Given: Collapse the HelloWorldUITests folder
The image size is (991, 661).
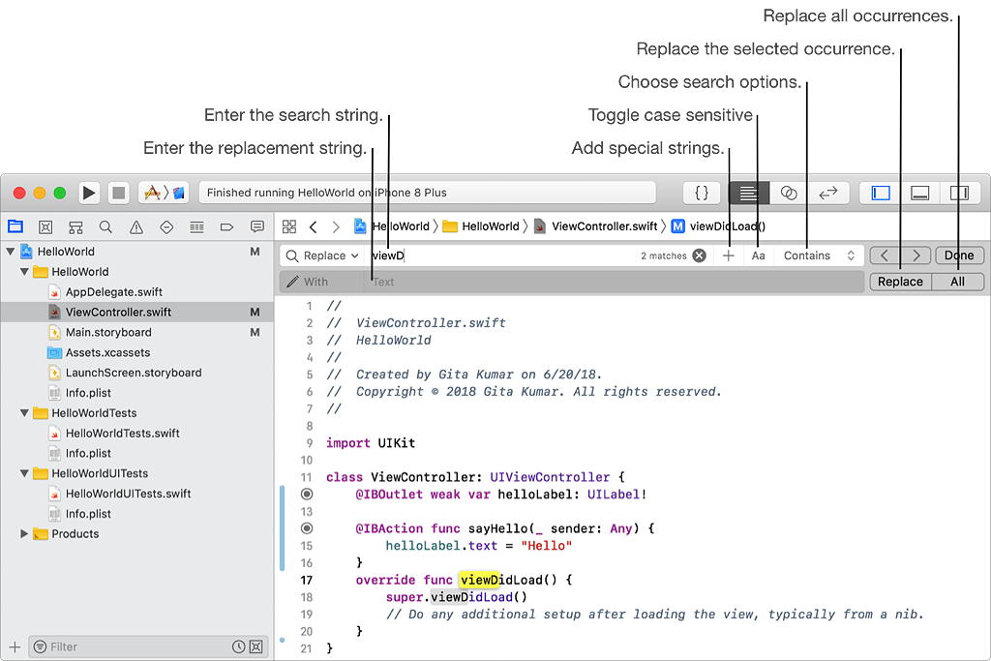Looking at the screenshot, I should coord(24,473).
